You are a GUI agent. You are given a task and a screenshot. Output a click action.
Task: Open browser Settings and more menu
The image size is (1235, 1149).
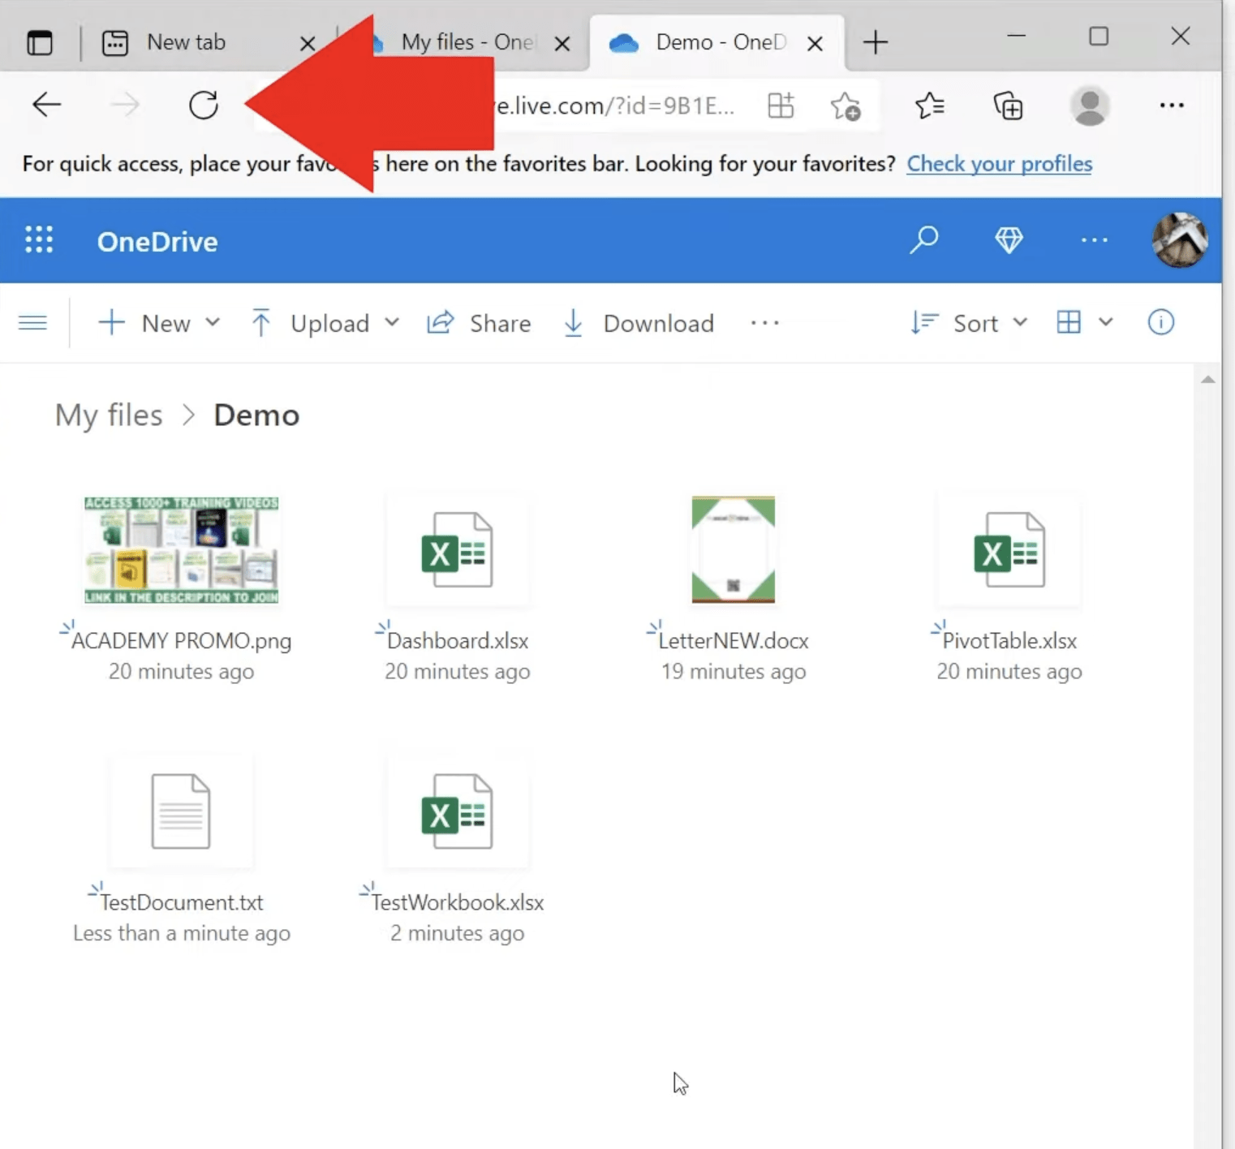1171,105
